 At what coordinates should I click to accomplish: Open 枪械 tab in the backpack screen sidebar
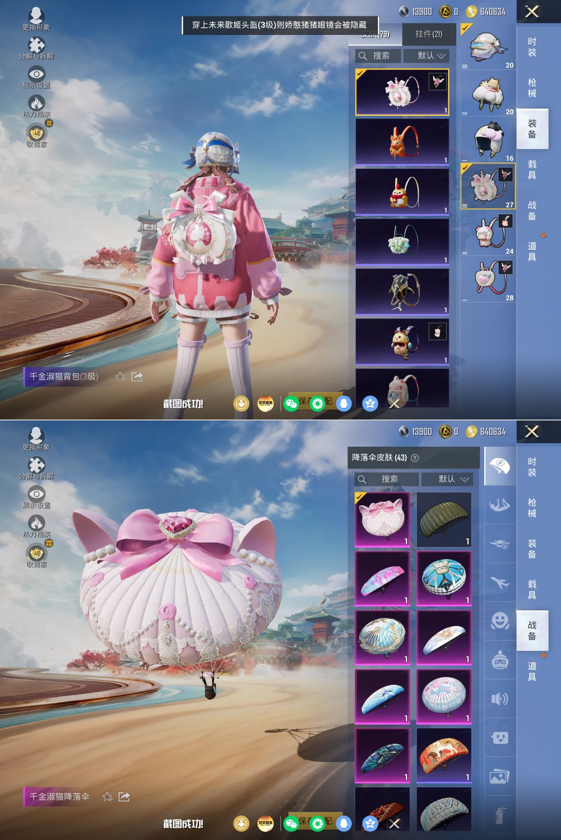point(532,88)
